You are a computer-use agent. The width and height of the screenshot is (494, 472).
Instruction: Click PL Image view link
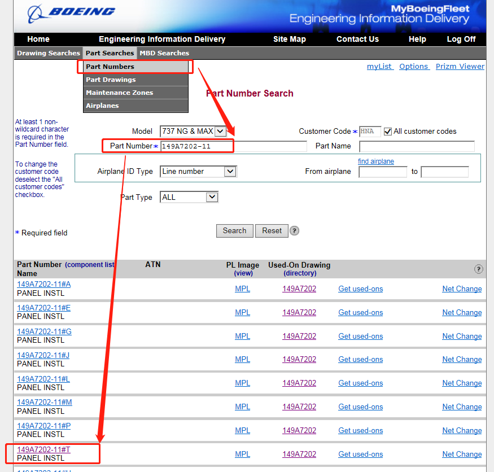pos(243,273)
